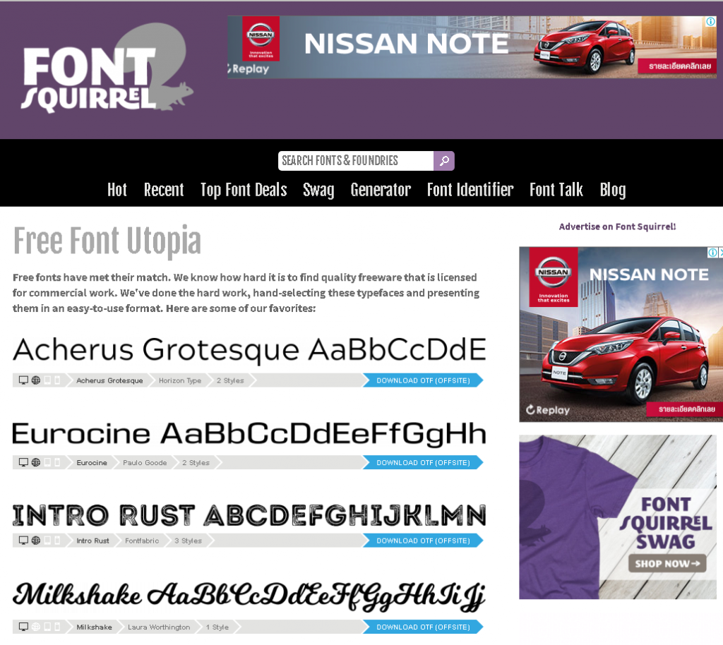Click the tablet app icon in the Milkshake row
Viewport: 723px width, 645px height.
[x=47, y=627]
